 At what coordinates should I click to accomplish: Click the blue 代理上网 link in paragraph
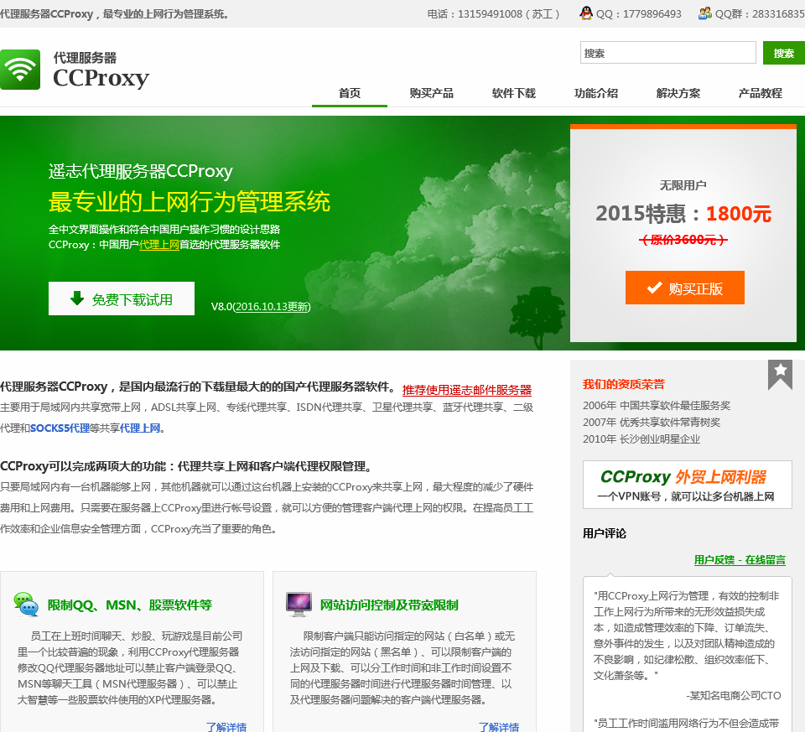point(140,428)
